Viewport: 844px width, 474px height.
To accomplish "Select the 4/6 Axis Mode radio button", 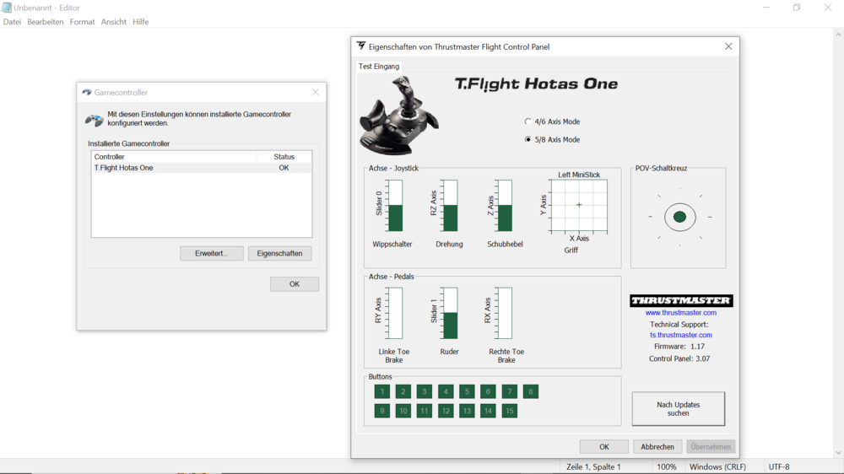I will [x=527, y=121].
